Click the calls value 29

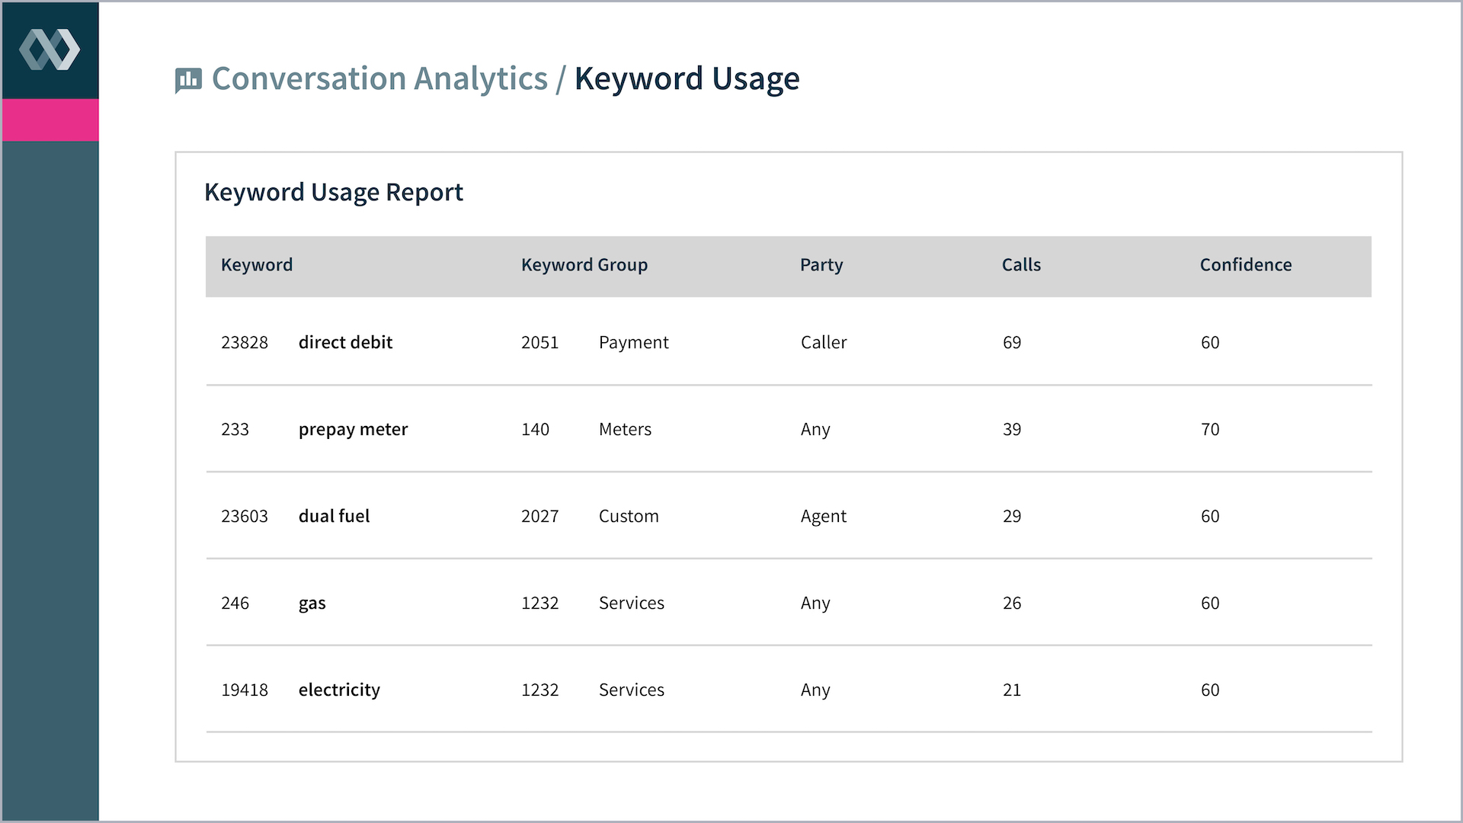pos(1012,516)
